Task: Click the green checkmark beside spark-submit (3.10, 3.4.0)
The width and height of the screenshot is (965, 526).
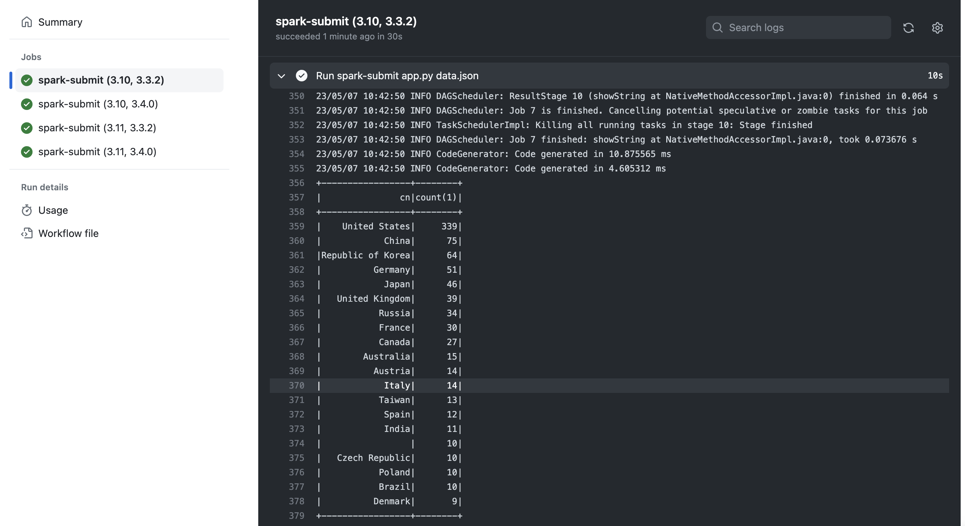Action: [x=27, y=104]
